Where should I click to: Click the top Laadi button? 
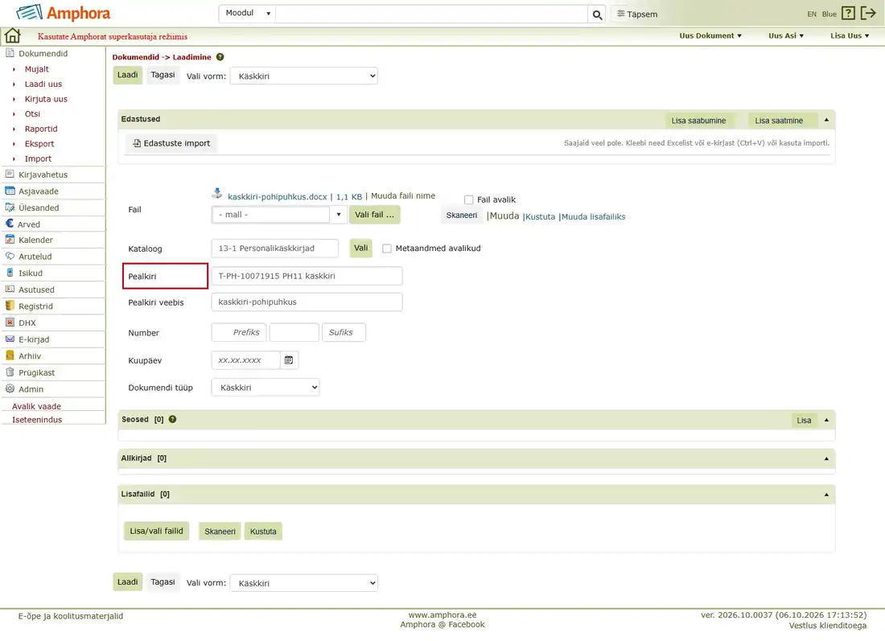128,75
